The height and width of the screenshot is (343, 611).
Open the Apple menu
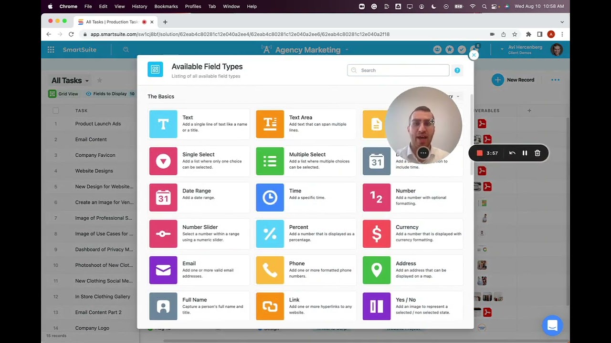(x=50, y=6)
